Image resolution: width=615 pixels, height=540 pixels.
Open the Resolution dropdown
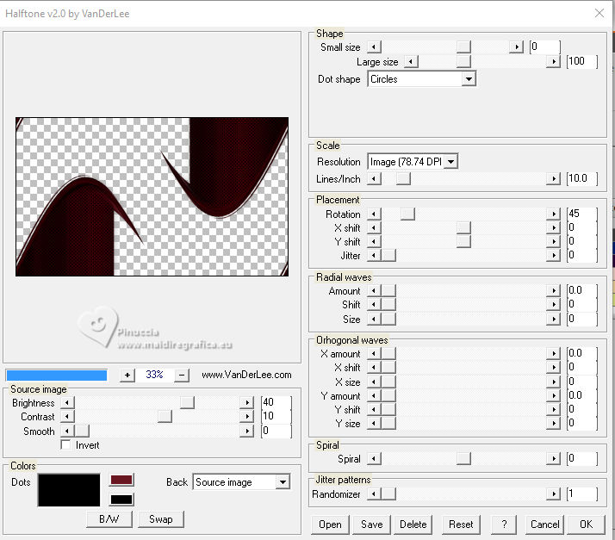pyautogui.click(x=451, y=162)
